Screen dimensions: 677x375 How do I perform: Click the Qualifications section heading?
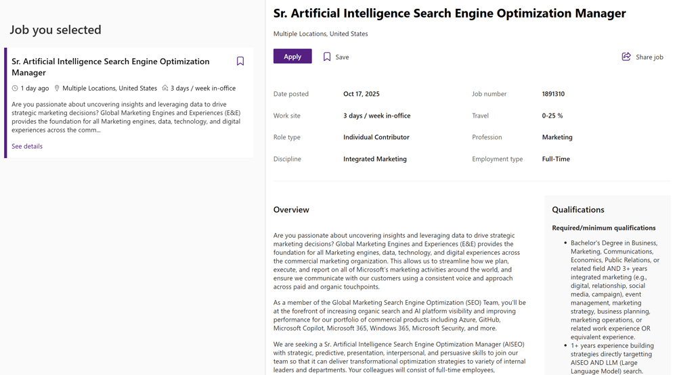coord(578,209)
